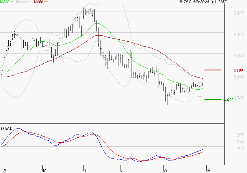Click the red resistance level line

pos(213,70)
